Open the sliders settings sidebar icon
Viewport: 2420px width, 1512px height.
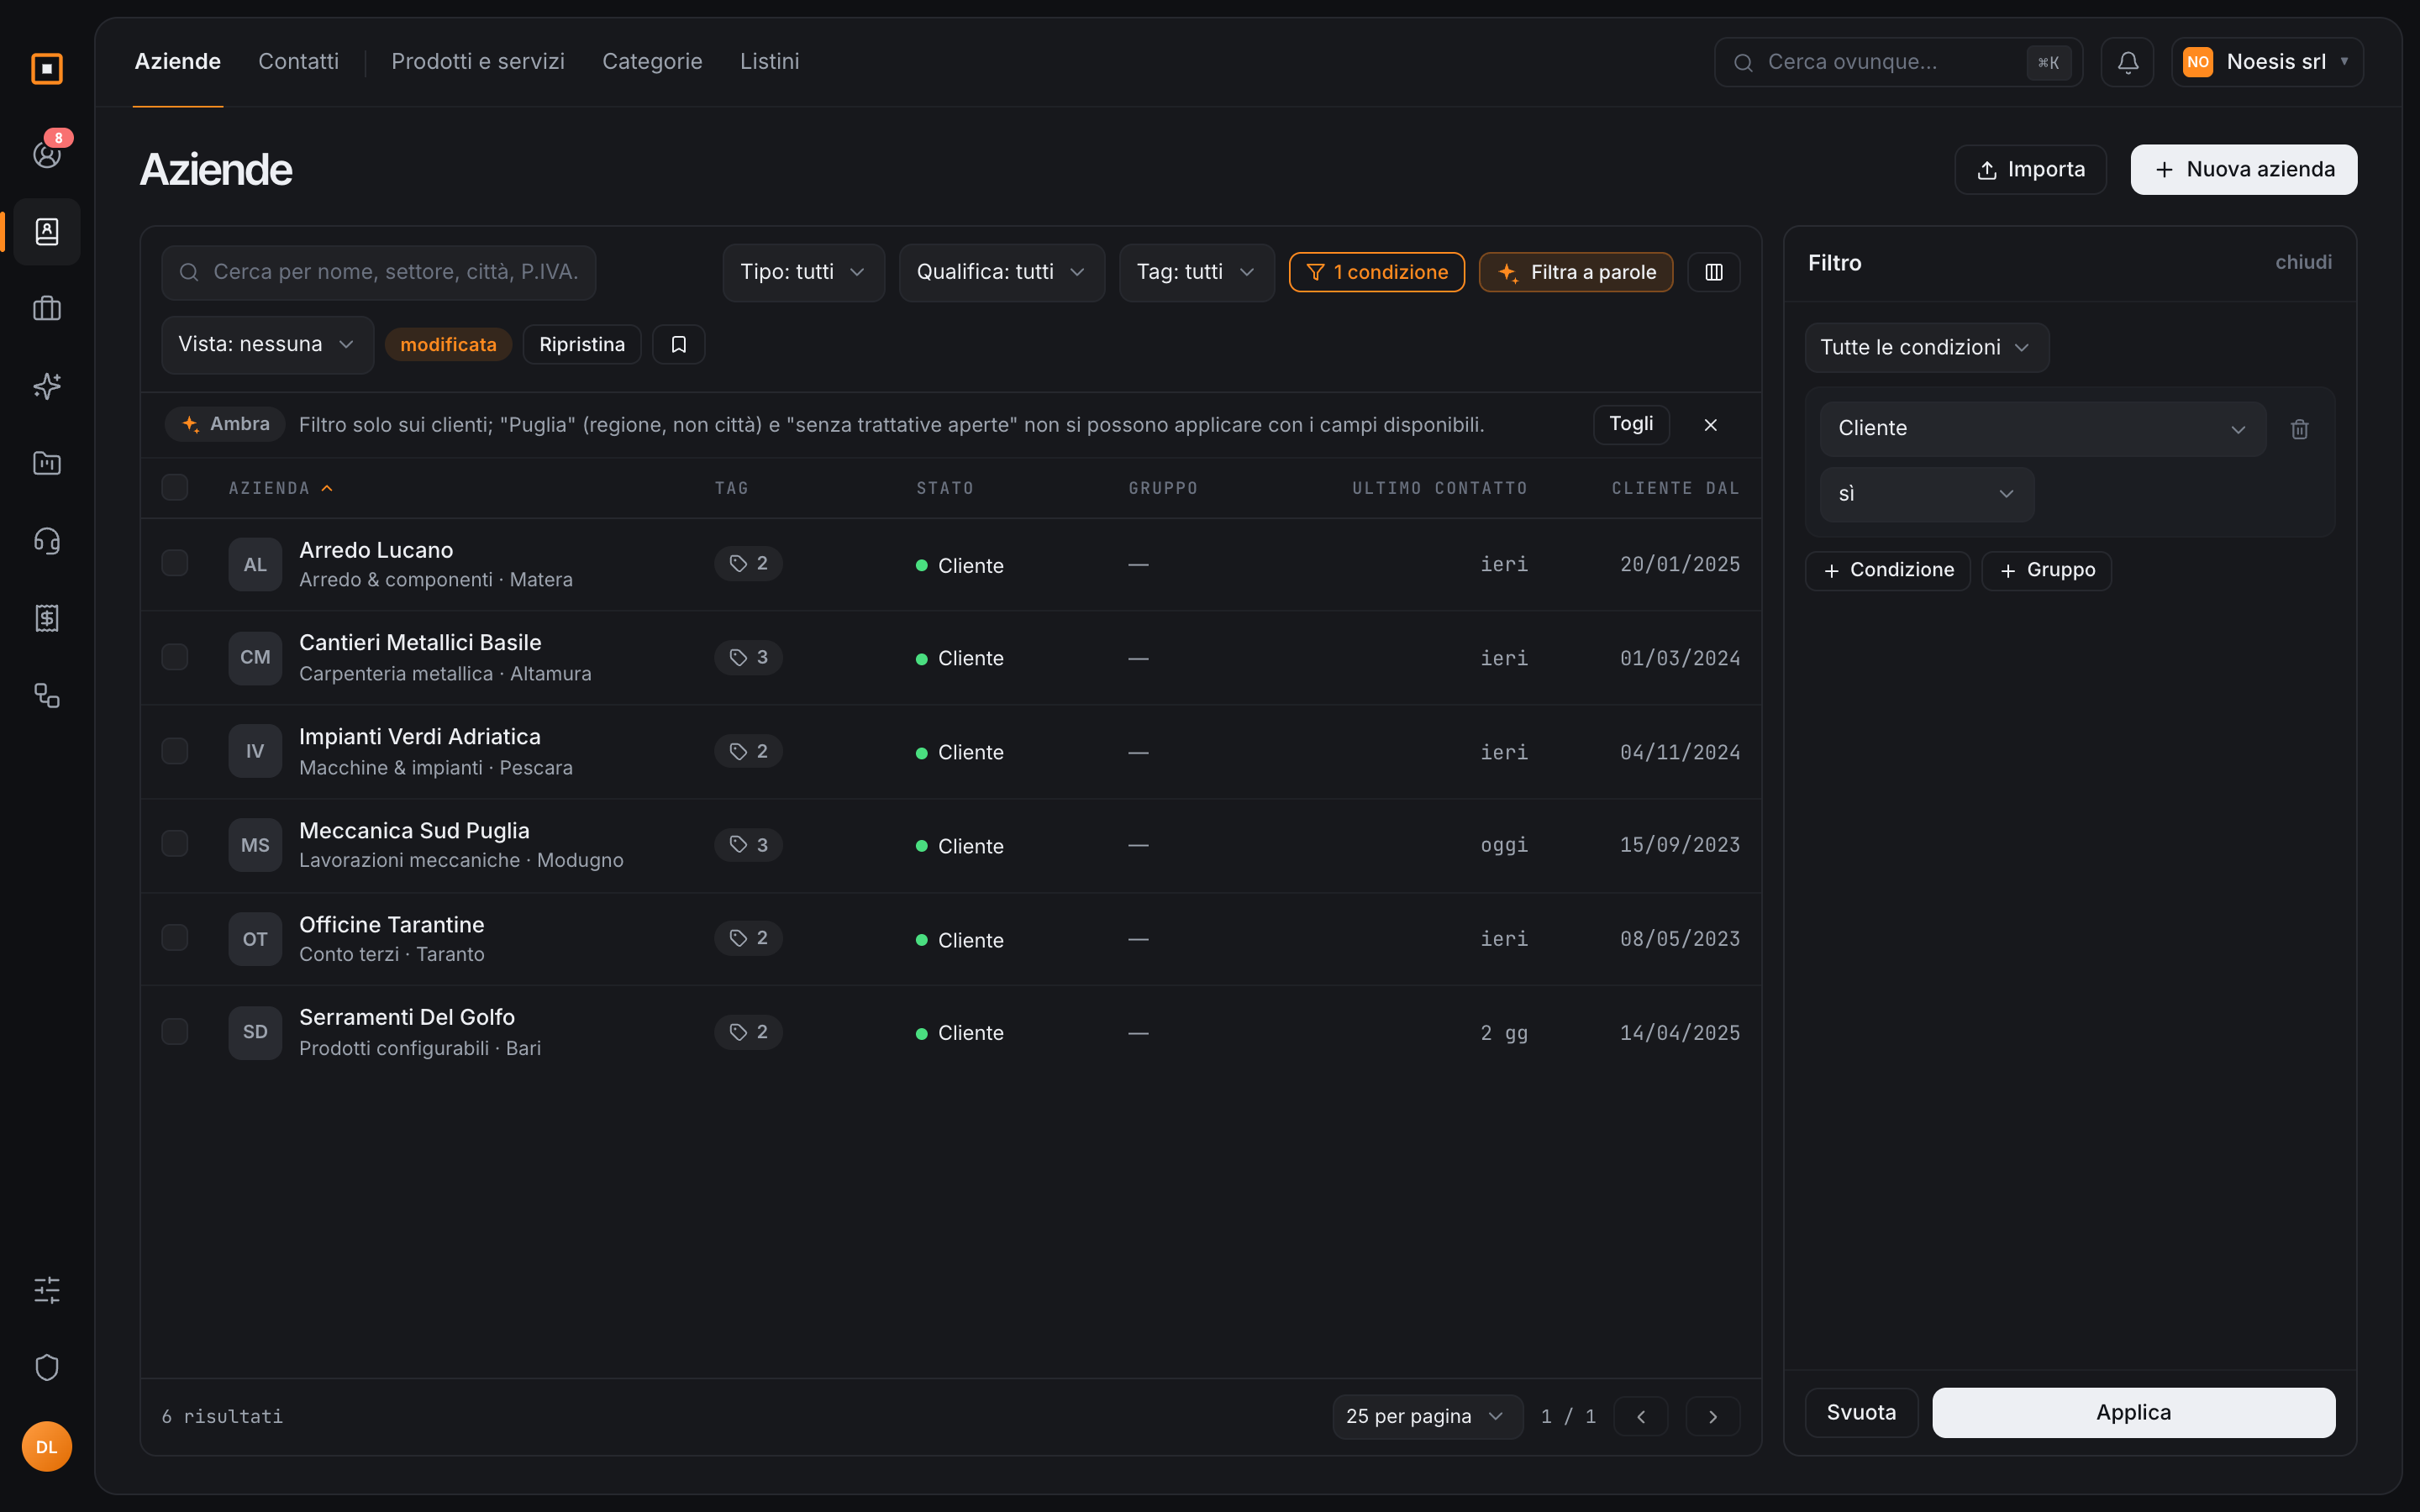click(47, 1290)
